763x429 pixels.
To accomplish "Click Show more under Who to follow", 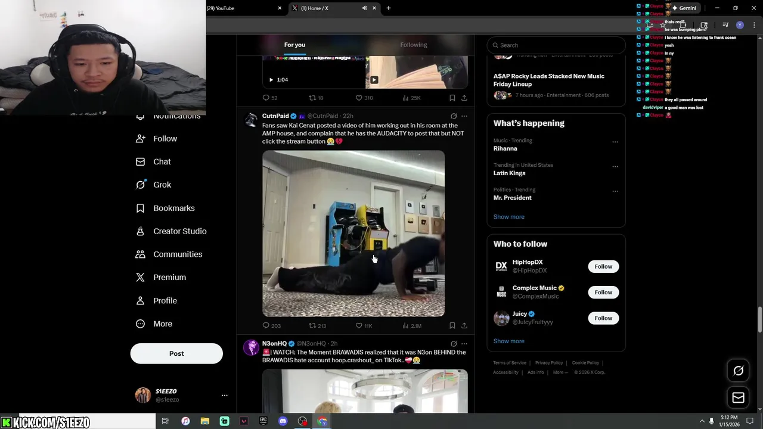I will [x=508, y=341].
